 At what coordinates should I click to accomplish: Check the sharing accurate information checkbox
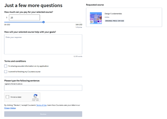coord(6,66)
